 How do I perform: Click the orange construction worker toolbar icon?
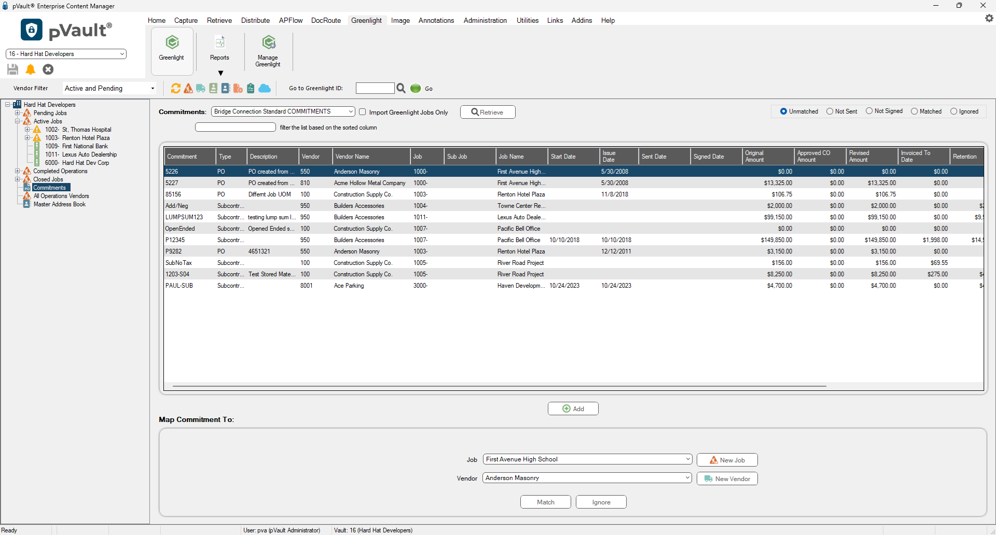(x=188, y=89)
